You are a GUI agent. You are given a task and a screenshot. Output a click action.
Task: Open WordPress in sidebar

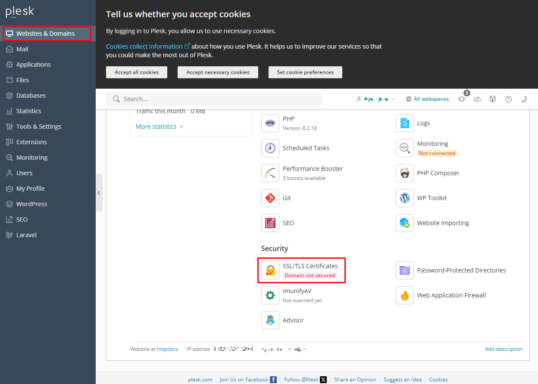coord(48,204)
